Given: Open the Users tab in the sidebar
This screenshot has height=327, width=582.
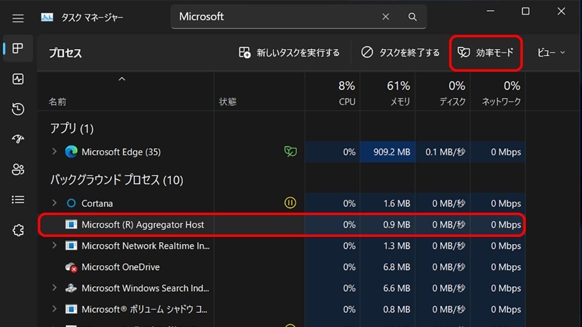Looking at the screenshot, I should pos(18,170).
